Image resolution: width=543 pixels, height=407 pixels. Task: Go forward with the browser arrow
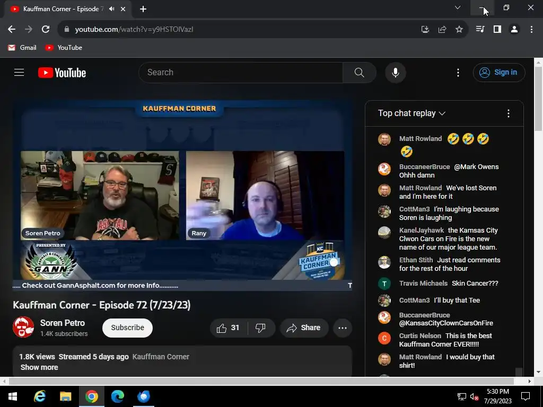29,30
